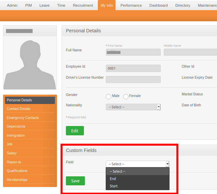This screenshot has height=194, width=217.
Task: Expand the Custom Fields Field dropdown
Action: (x=137, y=164)
